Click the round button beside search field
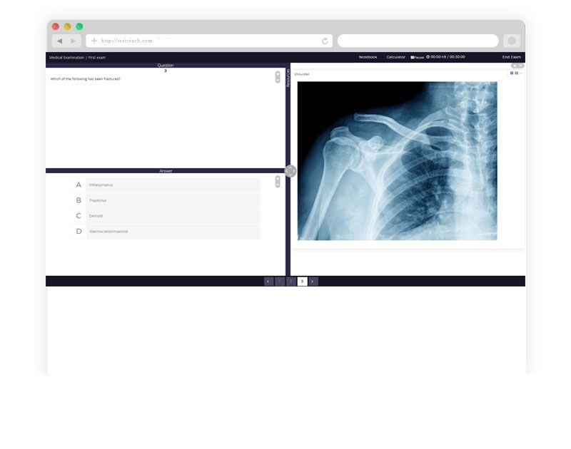 coord(512,41)
